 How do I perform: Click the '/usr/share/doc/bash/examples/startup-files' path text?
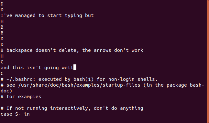tap(79, 85)
